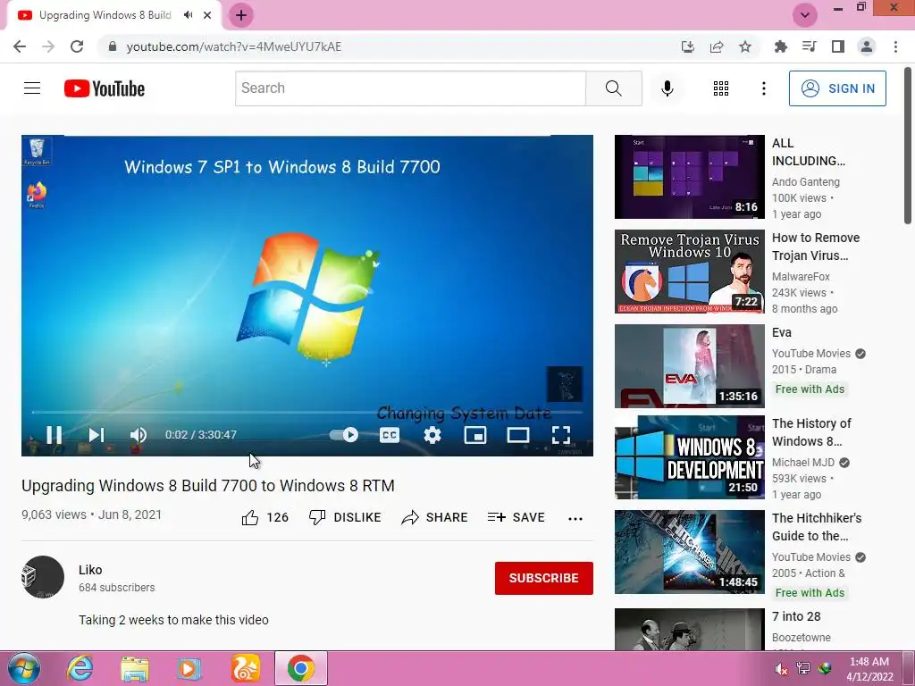Screen dimensions: 915x686
Task: Go back in the browser
Action: click(20, 46)
